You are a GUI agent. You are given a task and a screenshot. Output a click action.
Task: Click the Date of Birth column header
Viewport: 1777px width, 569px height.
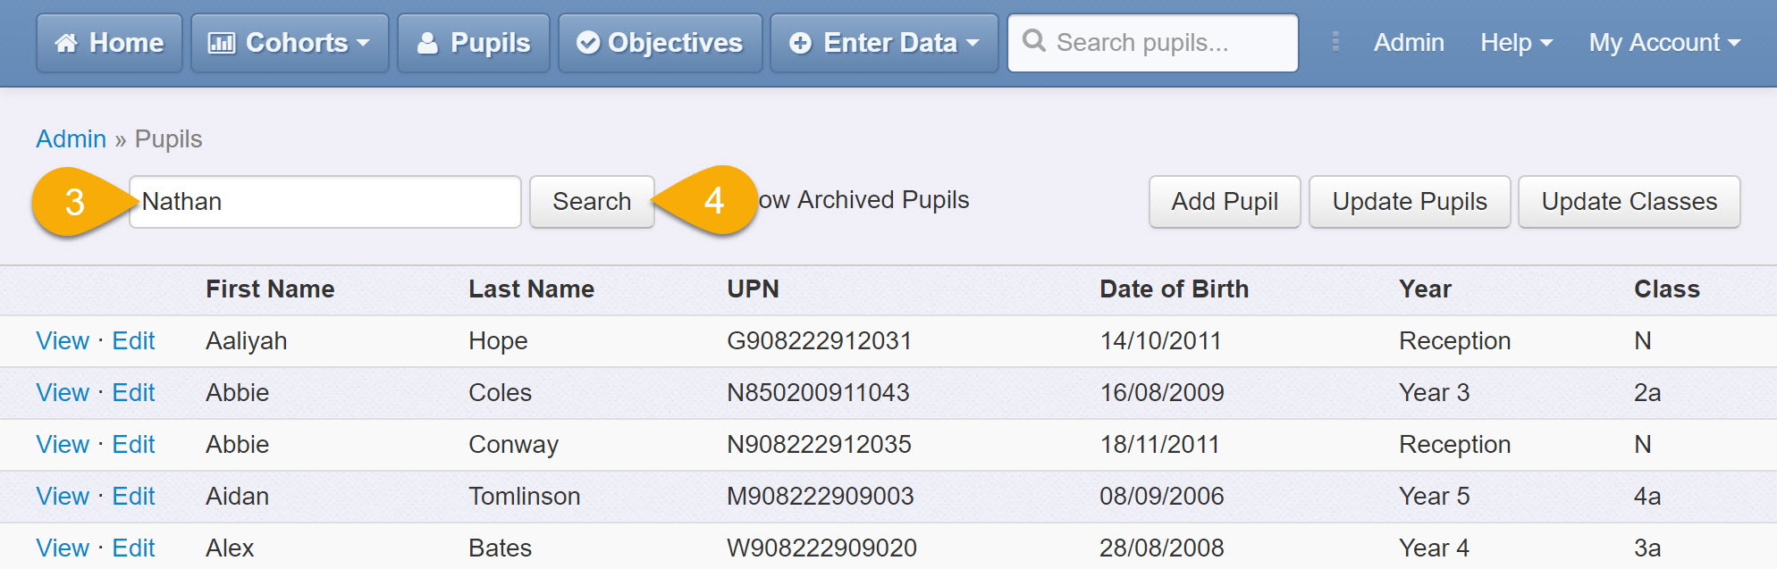click(1175, 289)
